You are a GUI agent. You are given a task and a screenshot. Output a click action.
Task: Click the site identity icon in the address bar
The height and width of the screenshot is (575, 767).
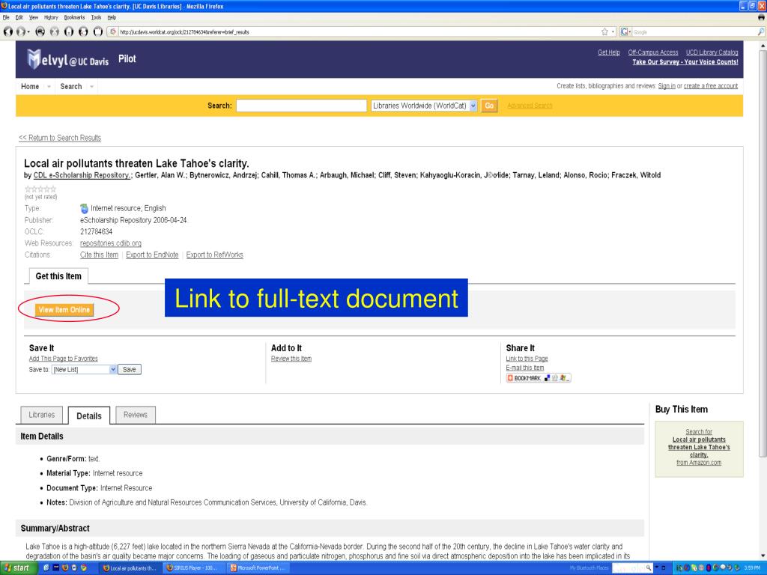(x=113, y=31)
